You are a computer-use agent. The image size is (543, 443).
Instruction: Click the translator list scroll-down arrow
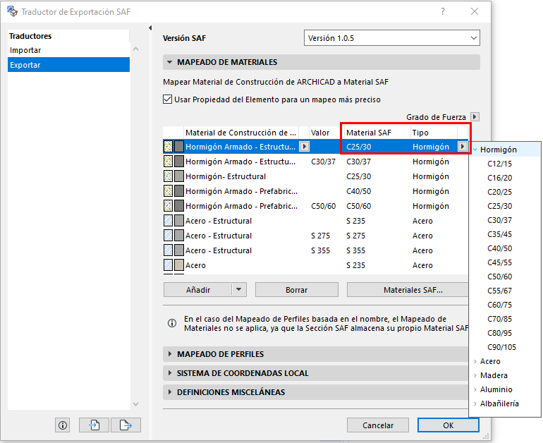tap(135, 404)
